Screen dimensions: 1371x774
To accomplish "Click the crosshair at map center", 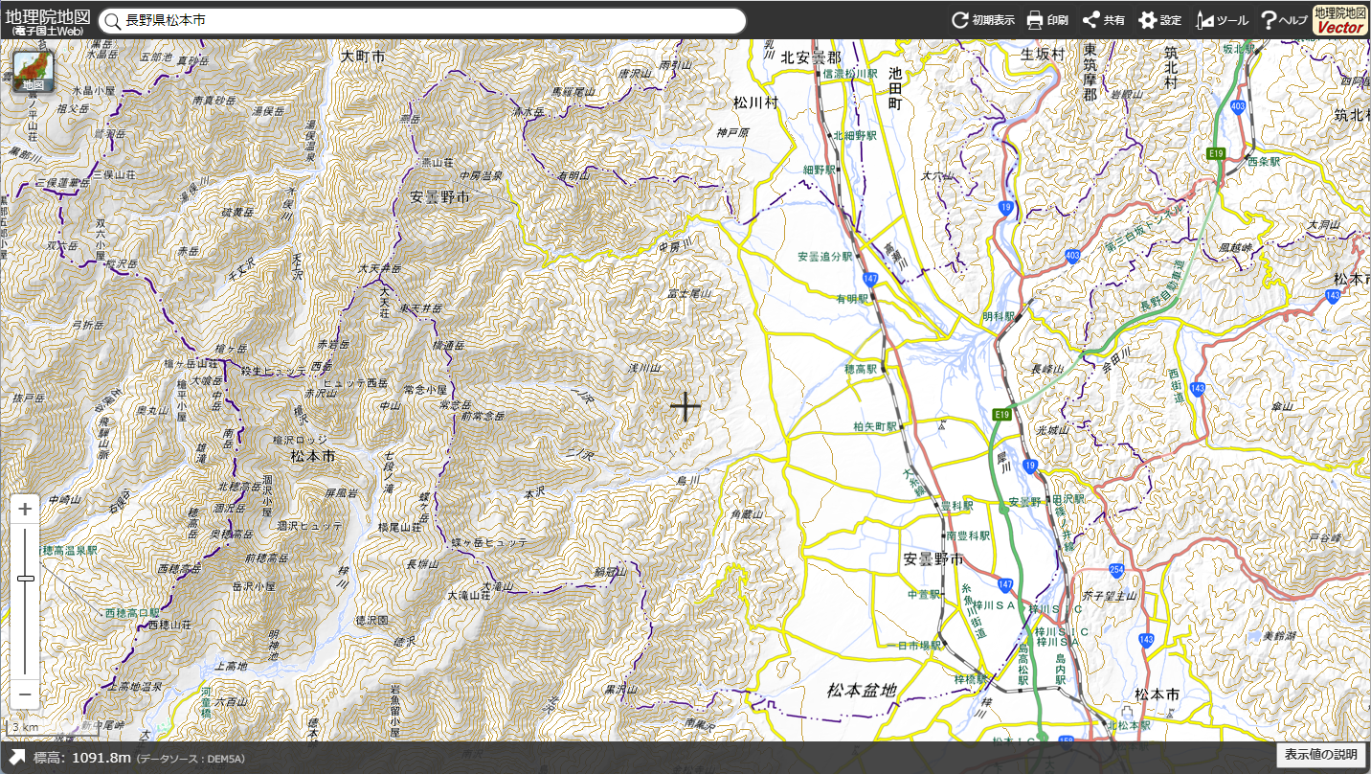I will pos(685,406).
